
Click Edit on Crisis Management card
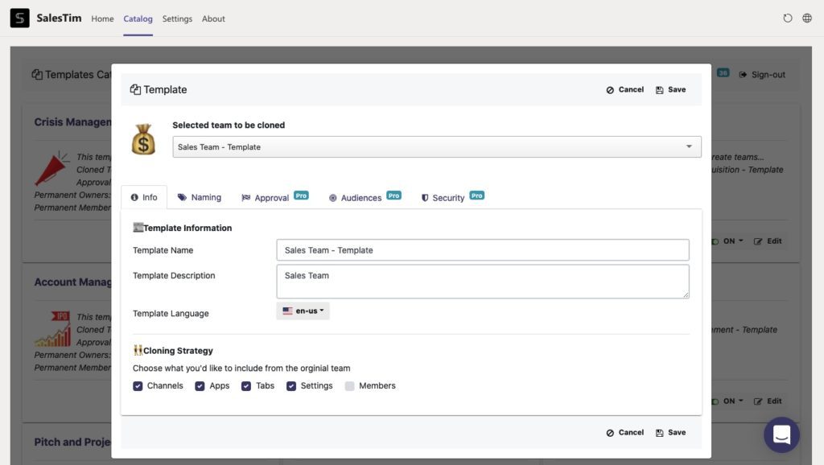(768, 241)
